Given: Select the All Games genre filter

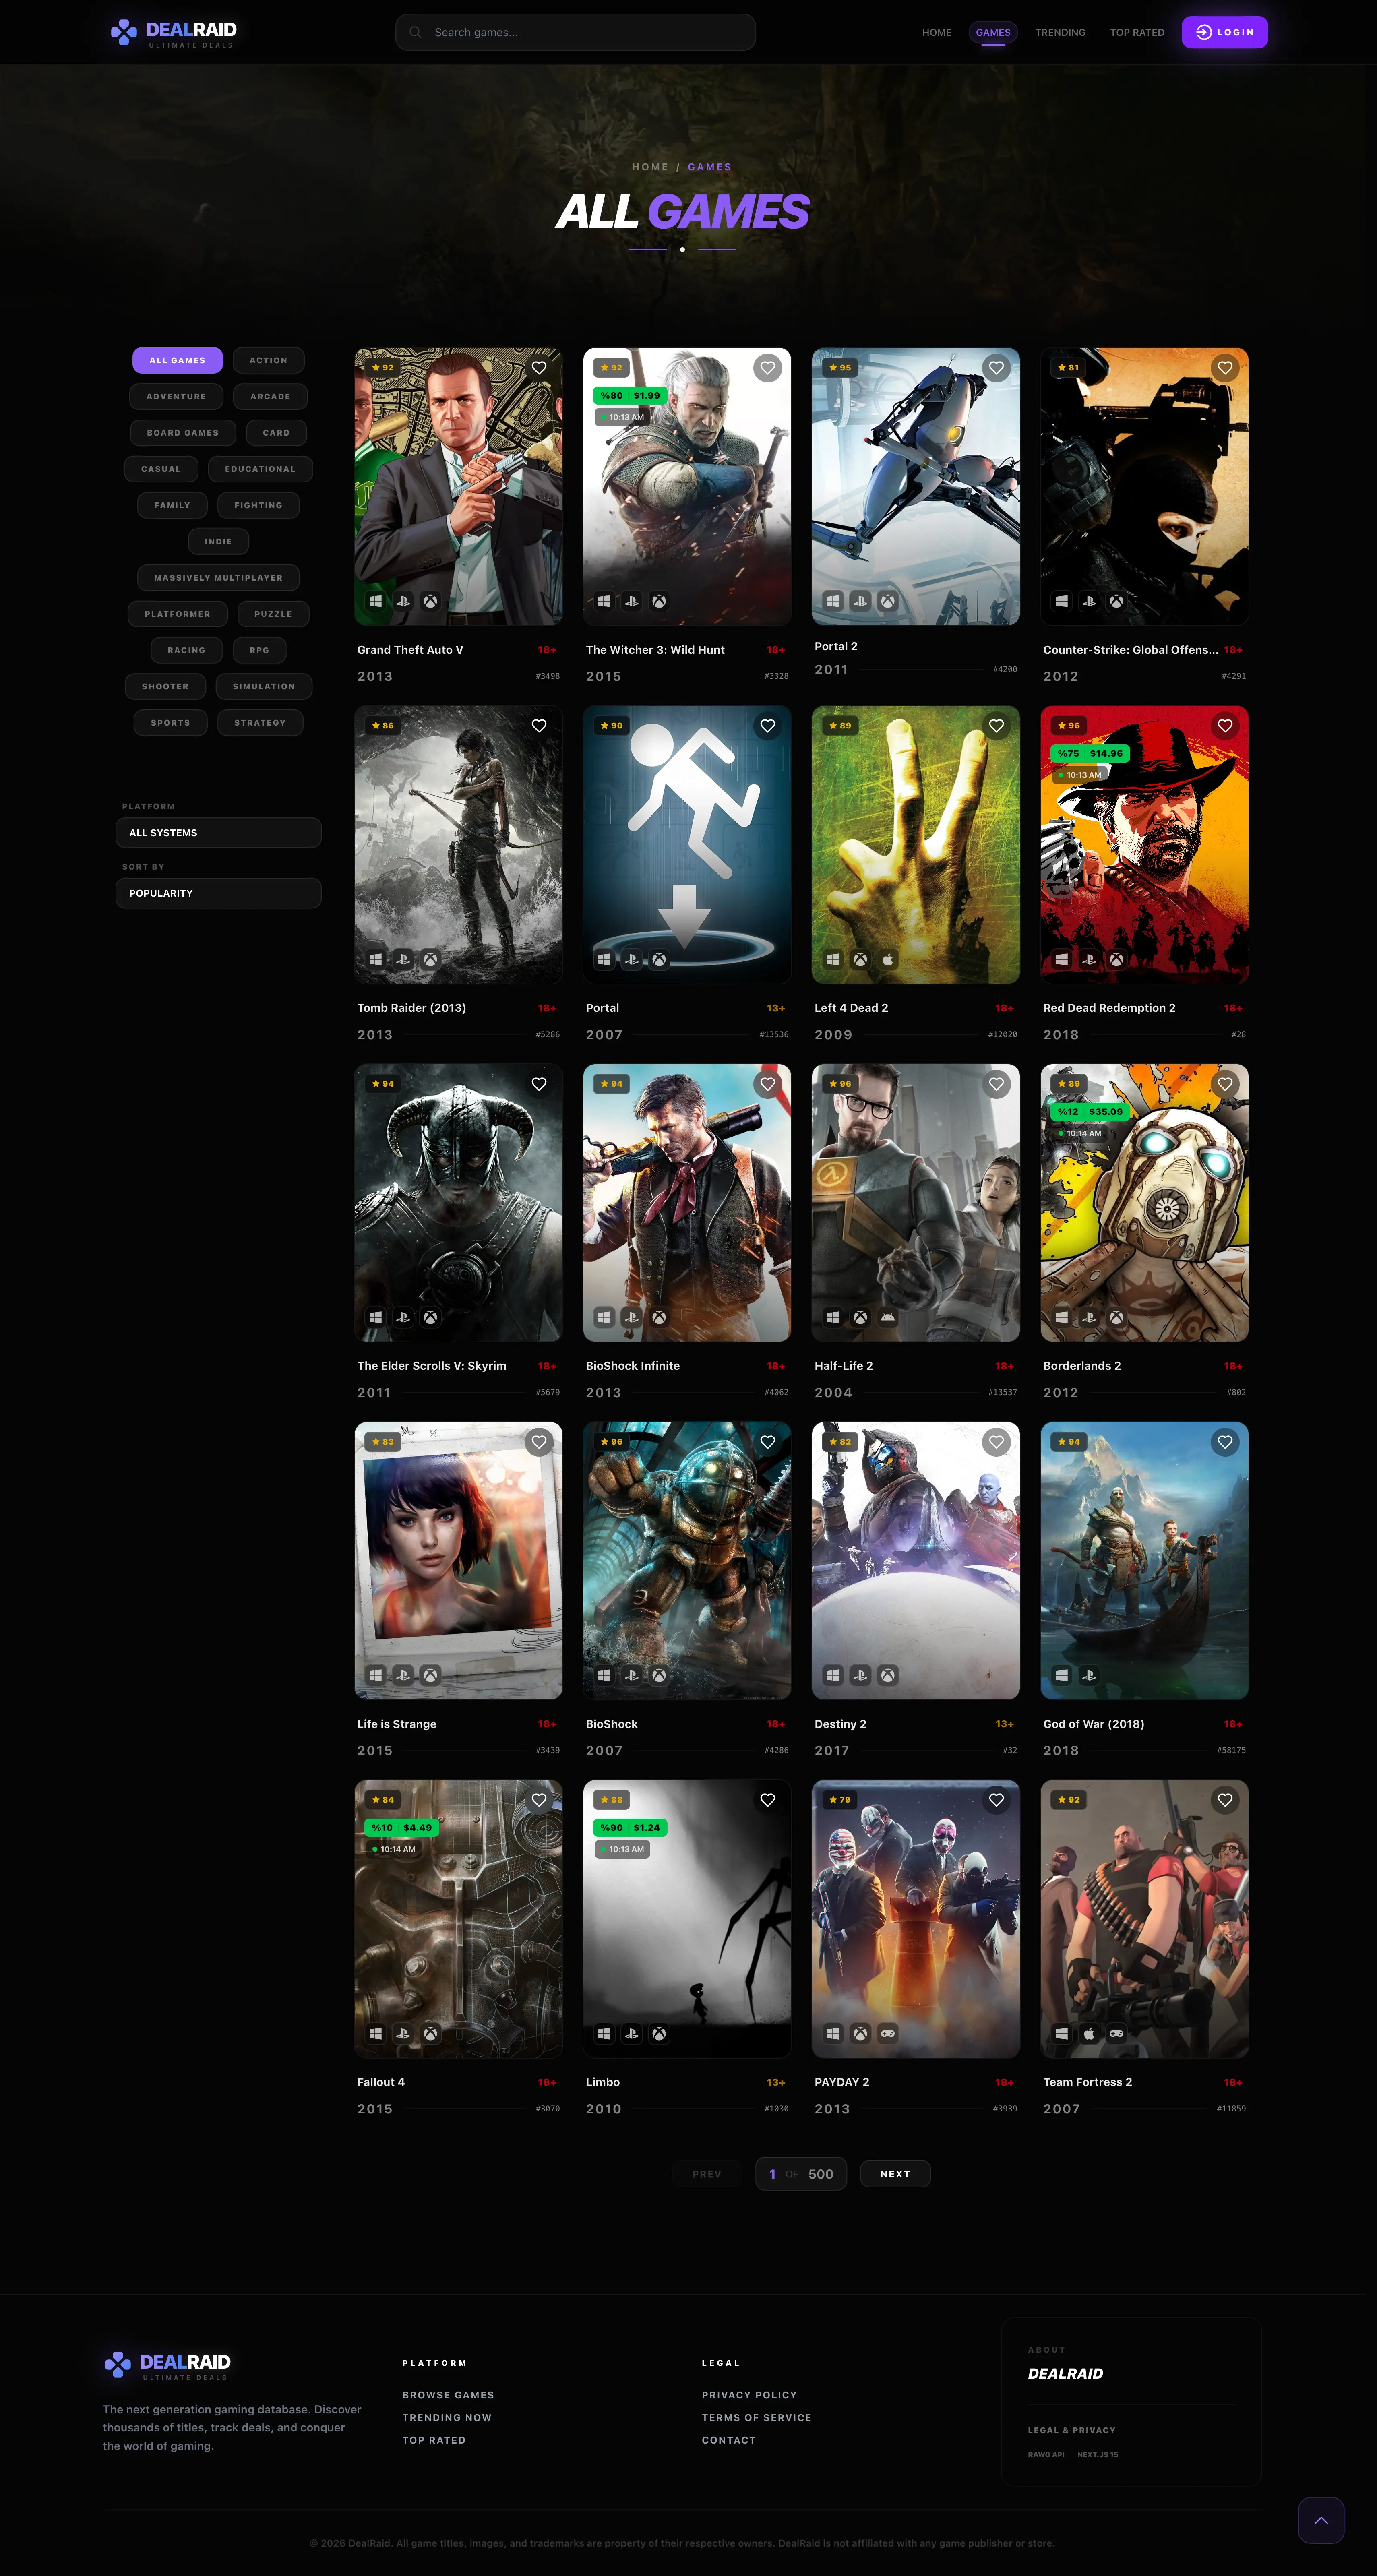Looking at the screenshot, I should tap(177, 360).
